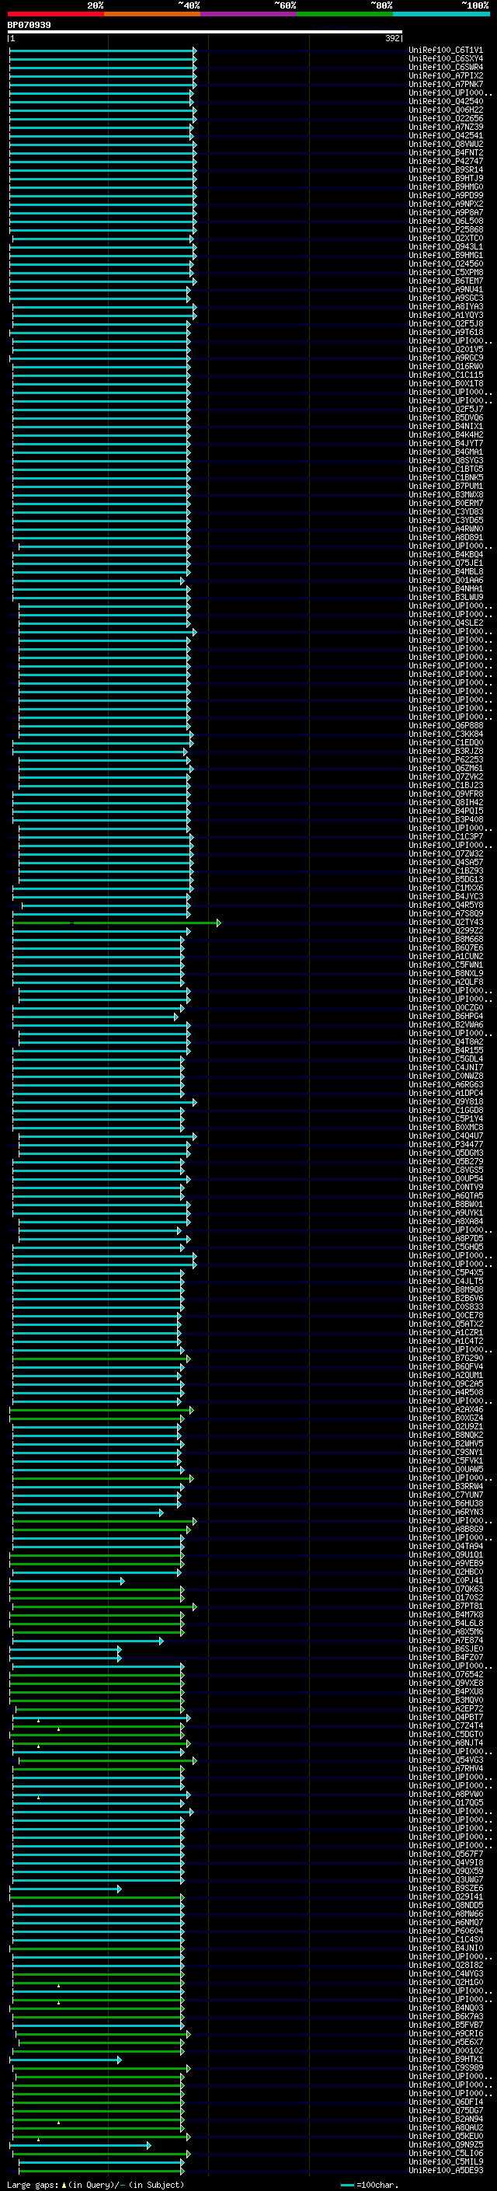
Task: Open hit UniRef100_Q42540
Action: 446,101
